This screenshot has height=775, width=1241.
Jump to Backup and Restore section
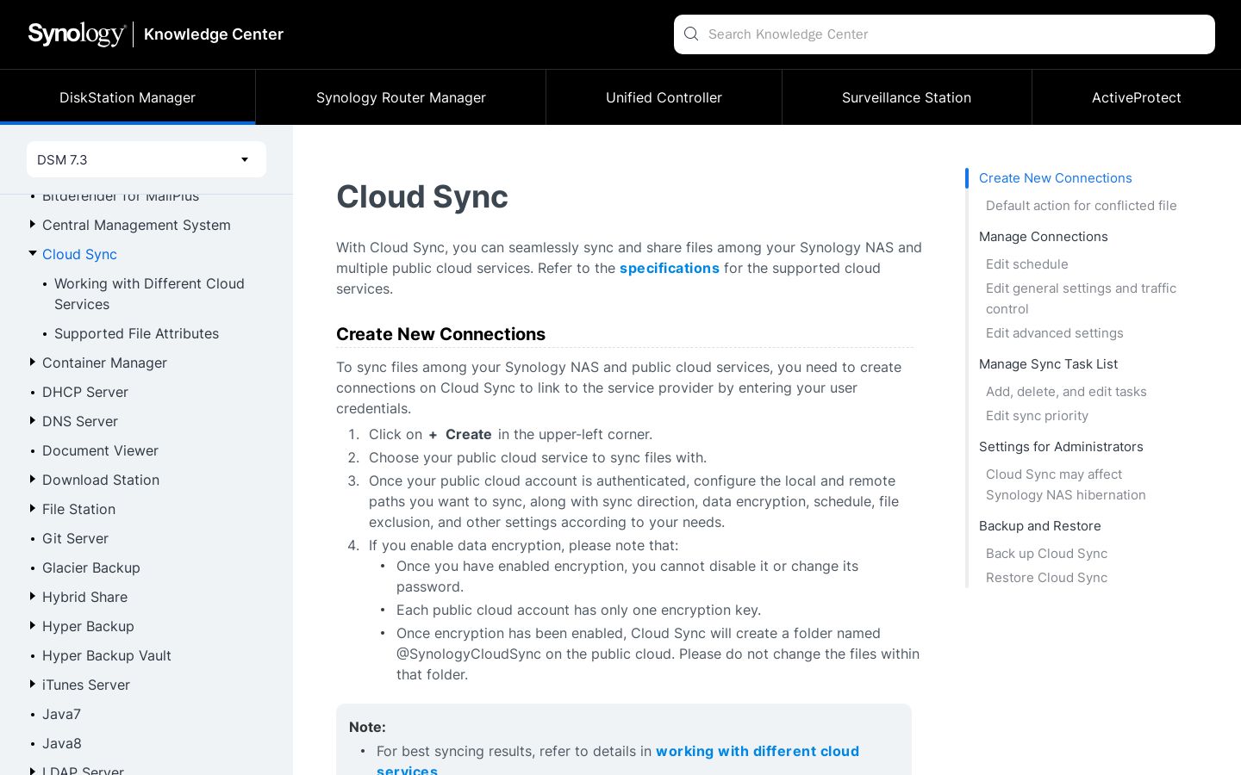(1040, 526)
